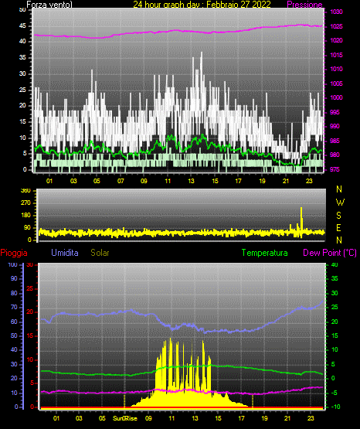The image size is (360, 429).
Task: Click pressure axis value 1015
Action: coord(336,55)
